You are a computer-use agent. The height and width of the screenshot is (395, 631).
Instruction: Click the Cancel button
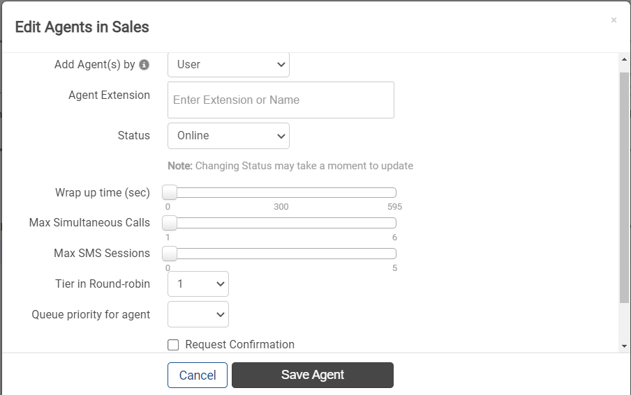click(x=198, y=375)
